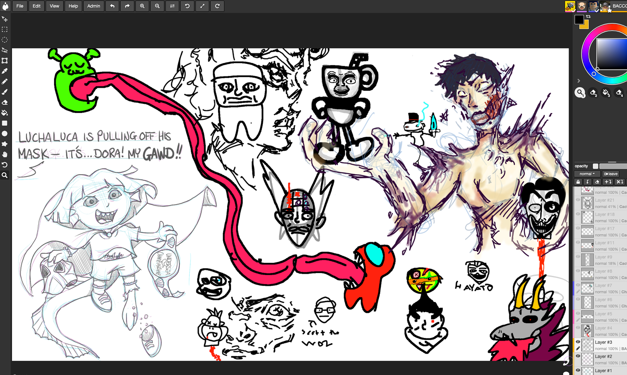Select the ellipse shape tool
This screenshot has width=627, height=375.
5,134
